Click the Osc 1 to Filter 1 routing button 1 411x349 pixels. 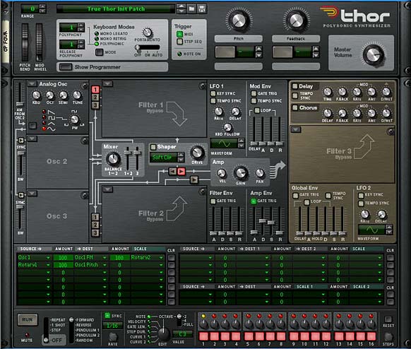click(x=95, y=90)
